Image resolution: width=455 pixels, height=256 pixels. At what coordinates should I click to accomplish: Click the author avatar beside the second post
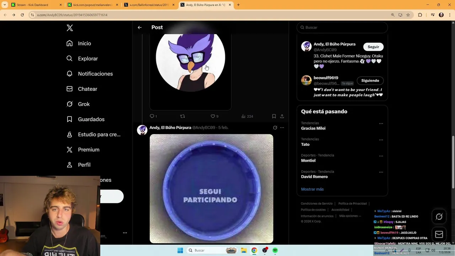(x=142, y=130)
